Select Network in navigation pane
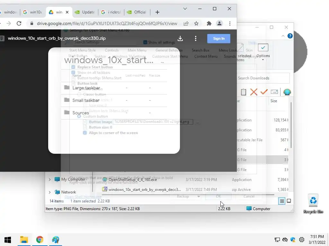 click(x=69, y=192)
